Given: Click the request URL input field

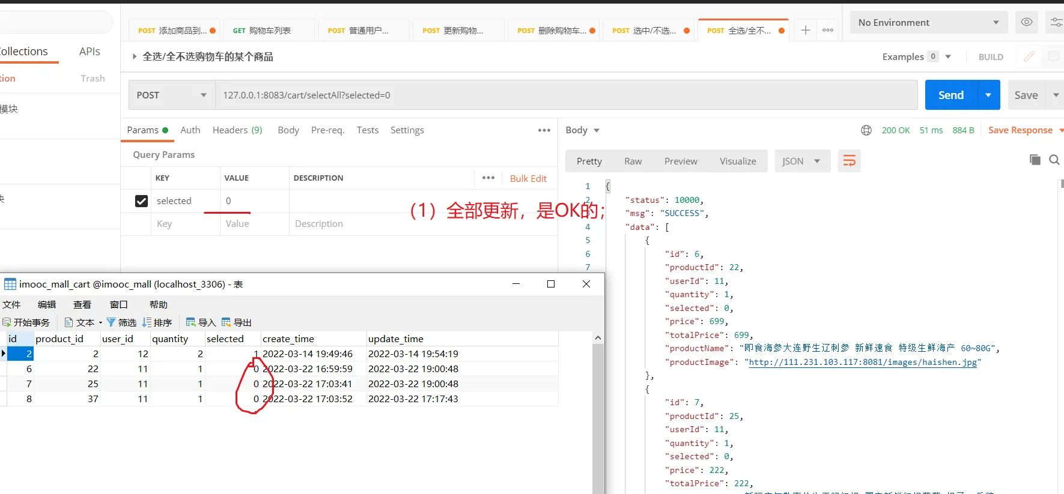Looking at the screenshot, I should pos(565,95).
